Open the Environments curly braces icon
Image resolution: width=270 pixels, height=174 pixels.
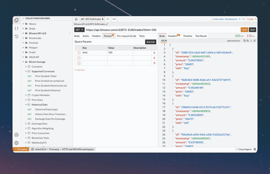17,28
